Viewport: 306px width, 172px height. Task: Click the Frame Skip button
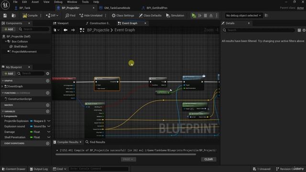[x=200, y=15]
